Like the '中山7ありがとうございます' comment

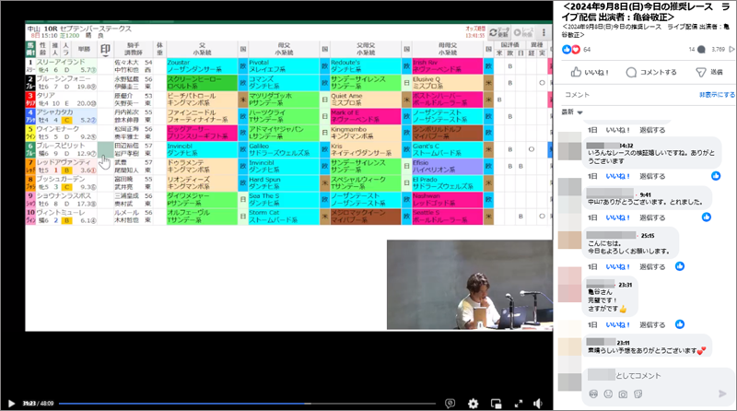click(617, 217)
